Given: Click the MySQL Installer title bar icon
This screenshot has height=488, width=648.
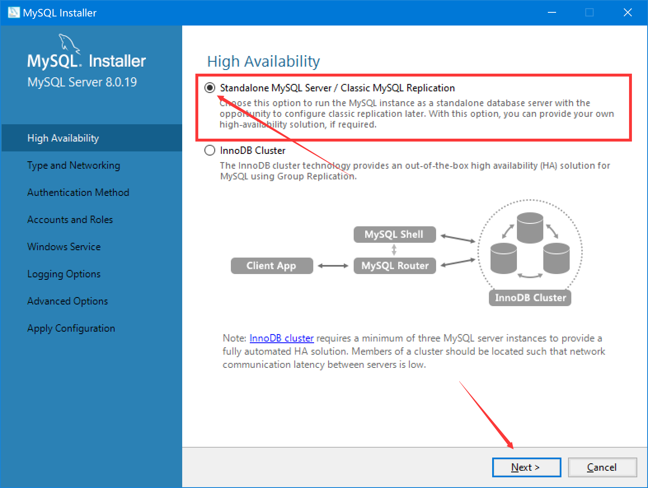Looking at the screenshot, I should (14, 12).
